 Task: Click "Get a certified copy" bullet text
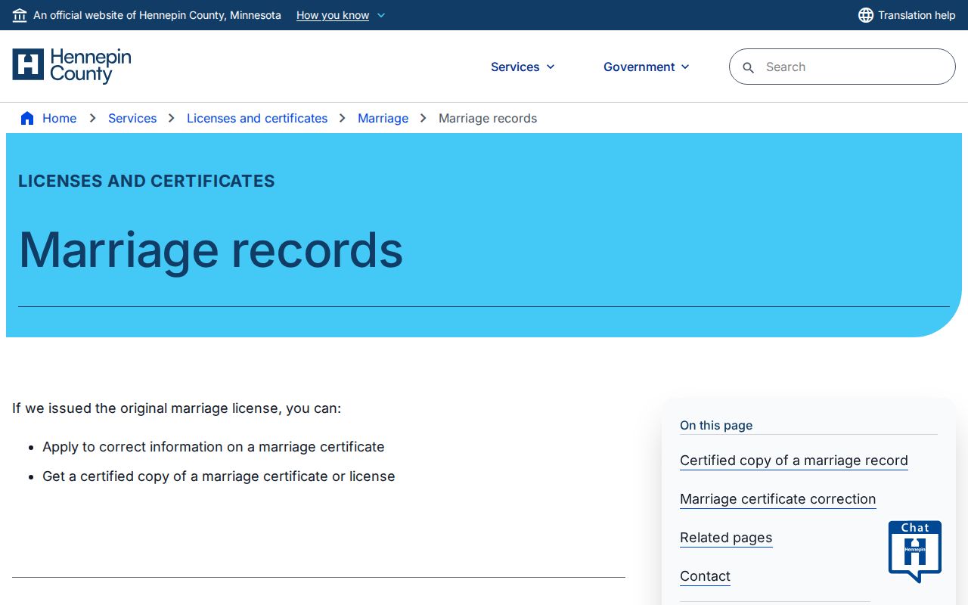click(x=219, y=476)
